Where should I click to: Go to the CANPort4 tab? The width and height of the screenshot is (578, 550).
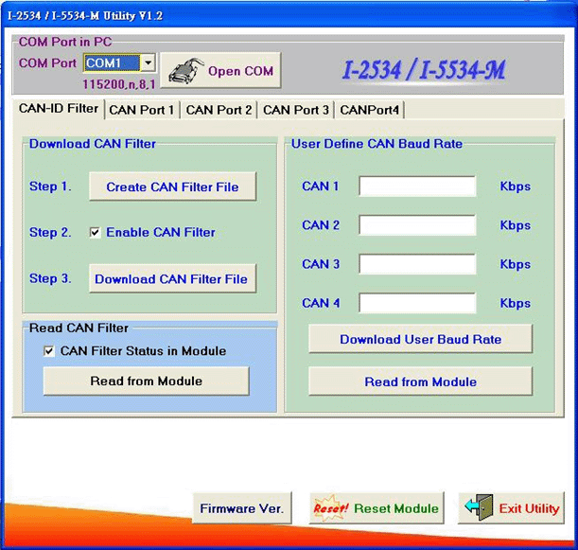click(x=369, y=110)
